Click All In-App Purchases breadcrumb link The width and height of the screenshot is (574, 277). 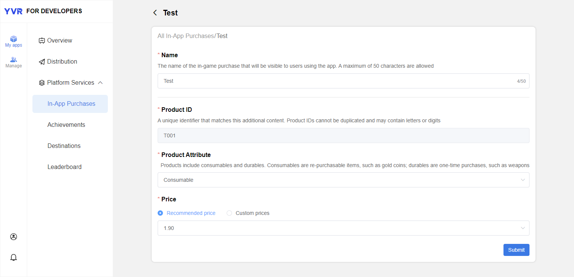(x=186, y=36)
